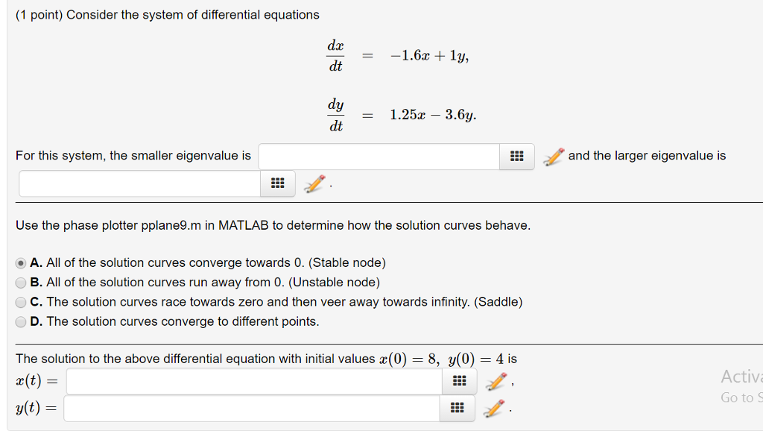Select radio button D for converging to different points
This screenshot has height=434, width=763.
pyautogui.click(x=22, y=321)
